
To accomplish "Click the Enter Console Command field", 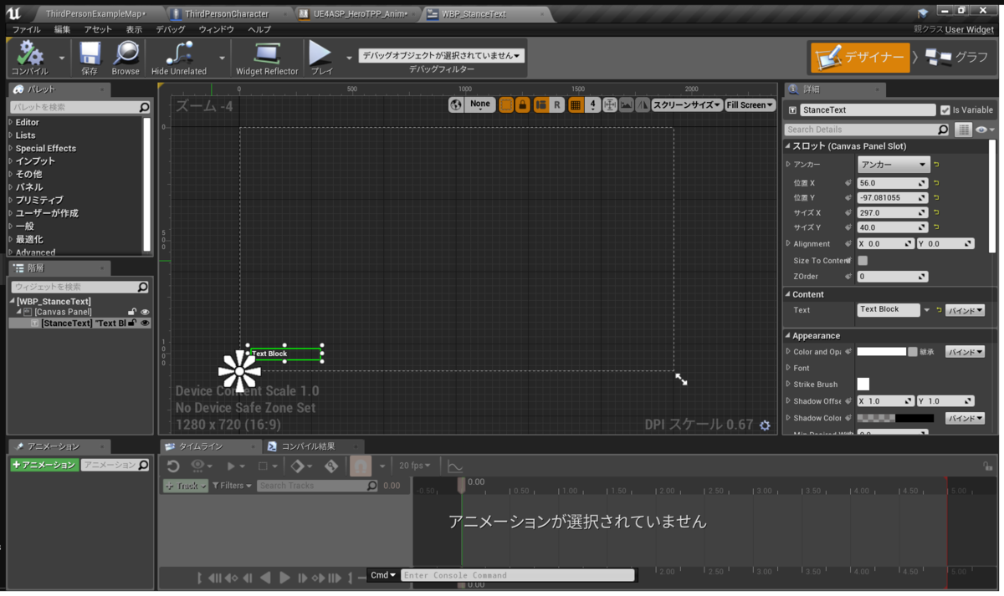I will [518, 575].
